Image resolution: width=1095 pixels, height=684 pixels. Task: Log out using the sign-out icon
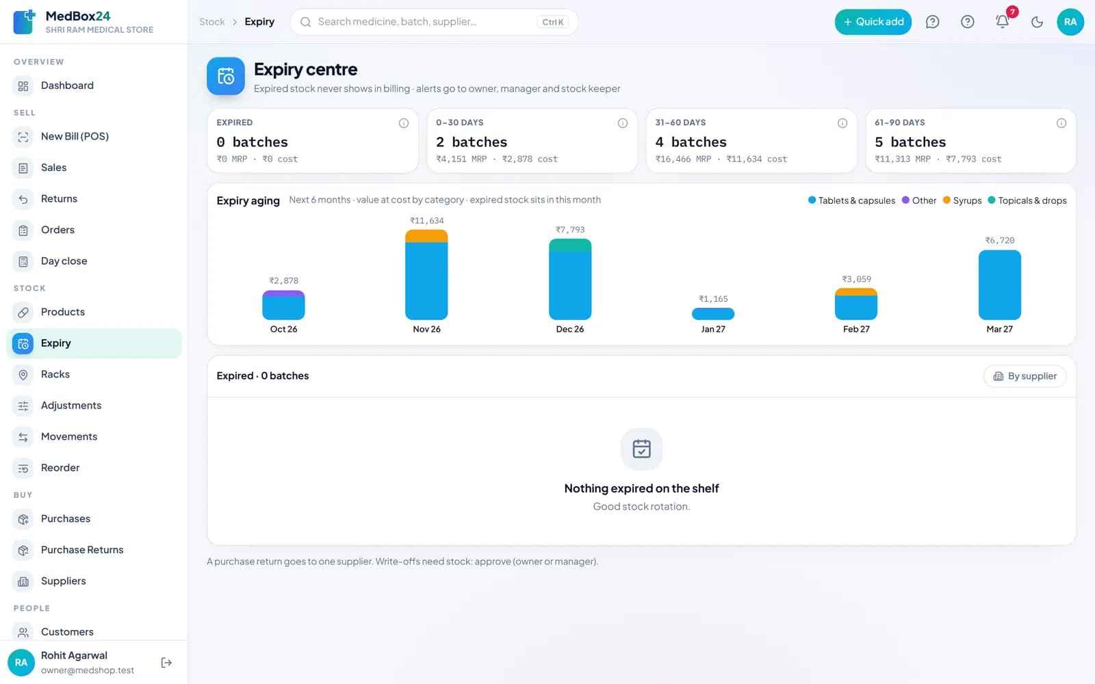point(166,663)
